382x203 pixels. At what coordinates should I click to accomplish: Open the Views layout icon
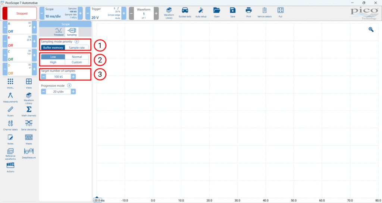tap(29, 83)
